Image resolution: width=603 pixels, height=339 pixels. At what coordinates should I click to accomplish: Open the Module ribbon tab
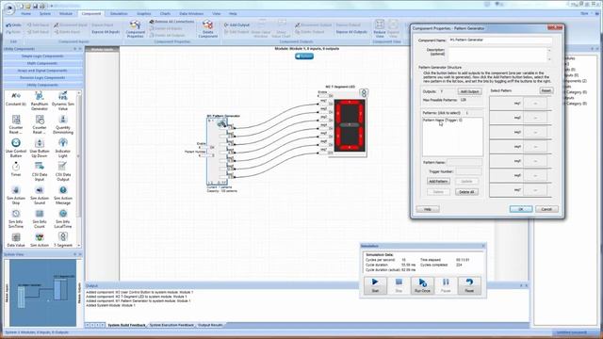click(x=65, y=13)
